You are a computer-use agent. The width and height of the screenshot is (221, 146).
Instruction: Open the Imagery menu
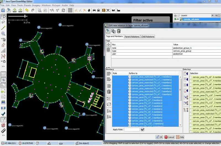click(36, 5)
